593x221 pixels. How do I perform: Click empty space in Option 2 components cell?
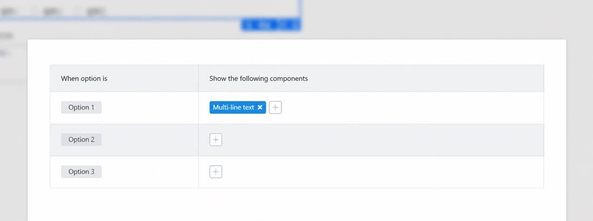(382, 140)
